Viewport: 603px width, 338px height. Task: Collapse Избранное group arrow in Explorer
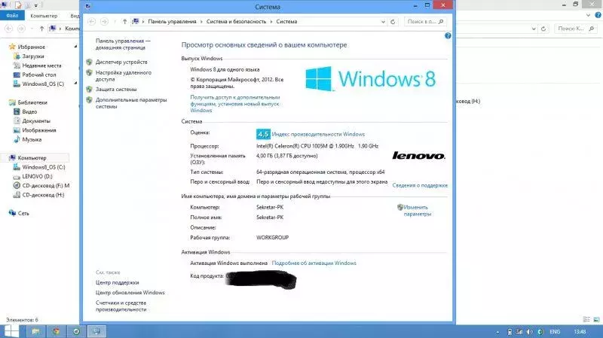pyautogui.click(x=75, y=47)
